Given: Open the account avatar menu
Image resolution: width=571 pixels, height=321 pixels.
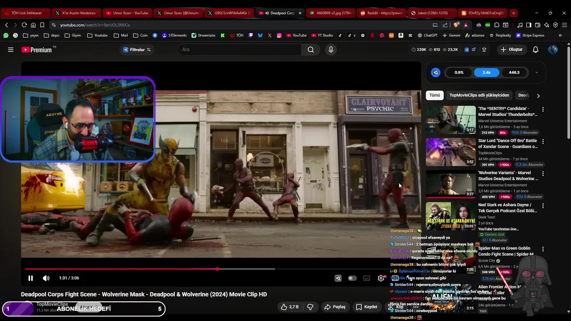Looking at the screenshot, I should [553, 49].
